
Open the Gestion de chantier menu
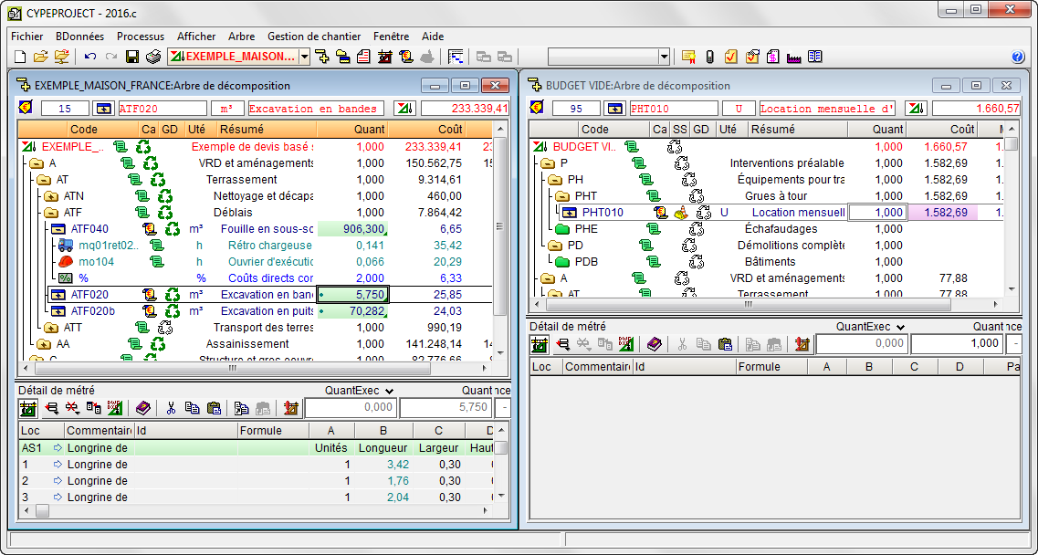(314, 37)
